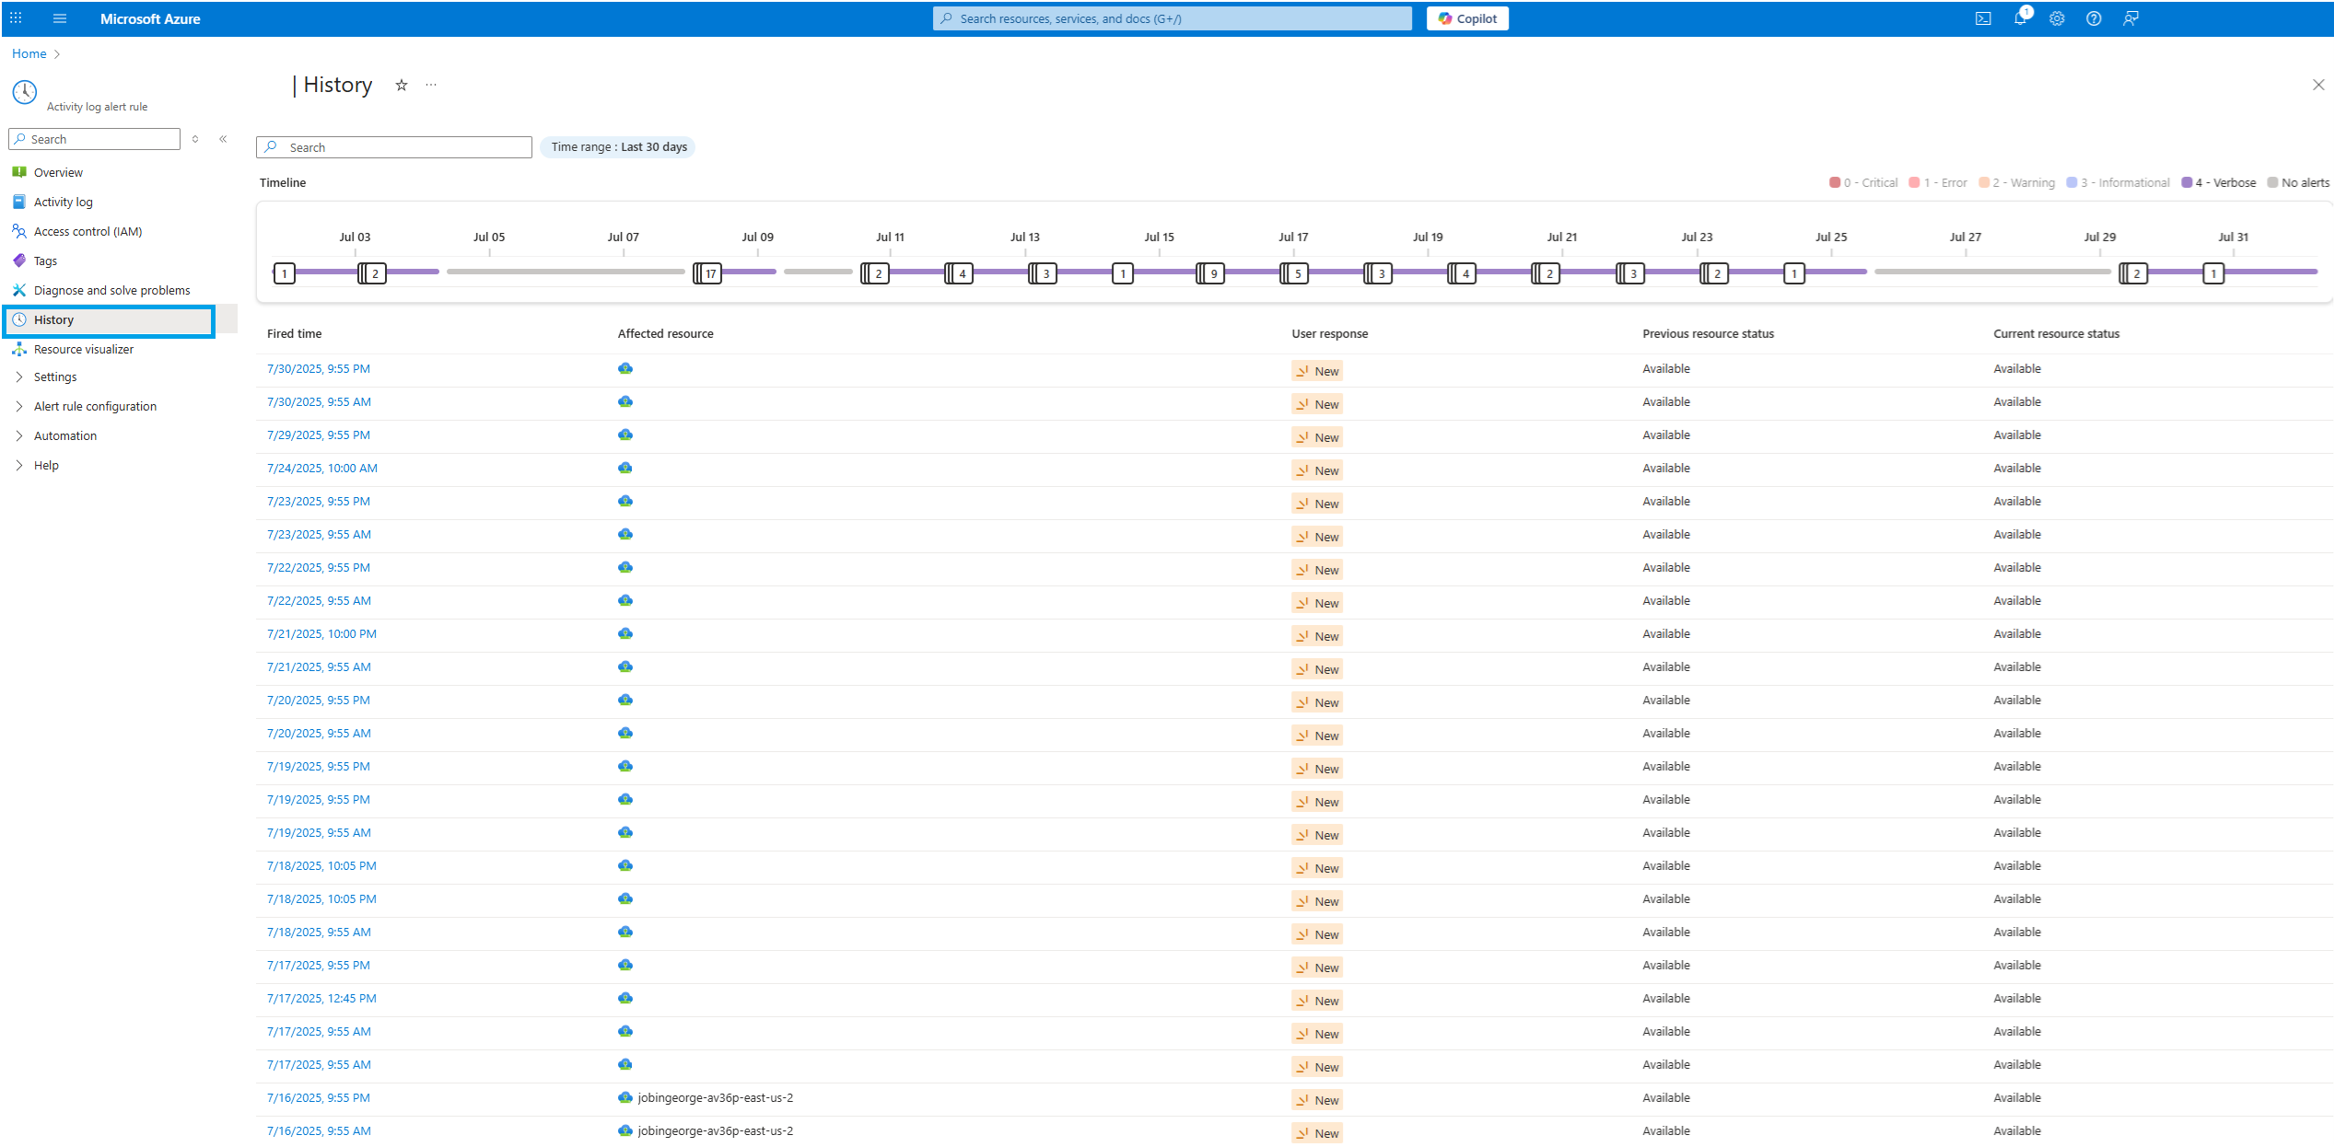Viewport: 2334px width, 1147px height.
Task: Toggle the 0 - Critical legend filter
Action: tap(1863, 183)
